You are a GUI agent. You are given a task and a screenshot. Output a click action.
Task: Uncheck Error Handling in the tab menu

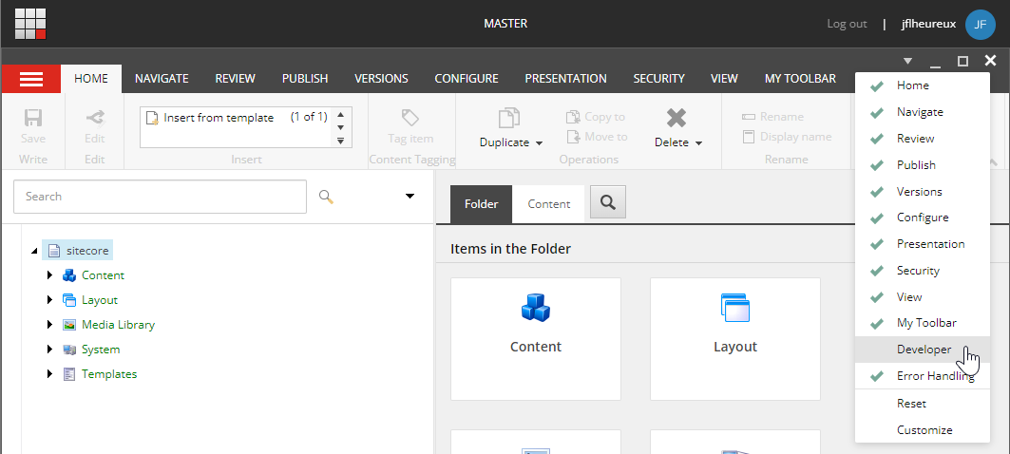tap(923, 376)
